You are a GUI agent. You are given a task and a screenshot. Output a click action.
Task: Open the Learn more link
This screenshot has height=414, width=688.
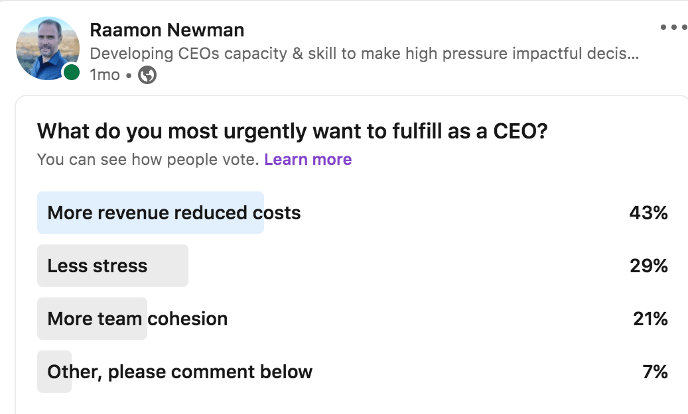[308, 160]
